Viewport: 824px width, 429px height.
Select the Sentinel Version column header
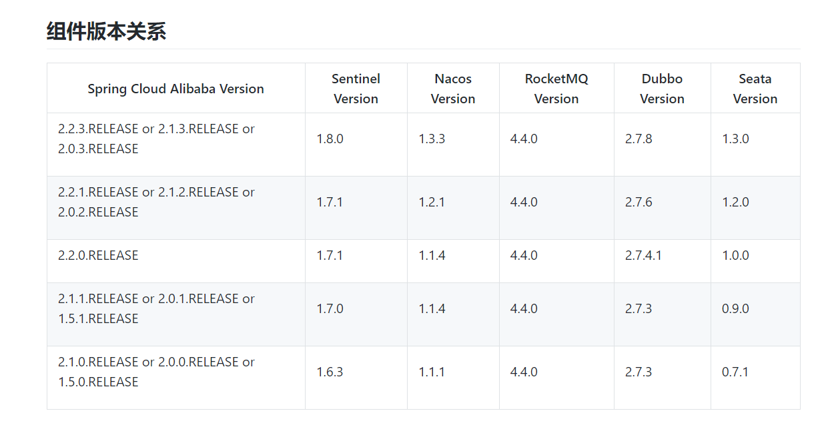pyautogui.click(x=356, y=89)
